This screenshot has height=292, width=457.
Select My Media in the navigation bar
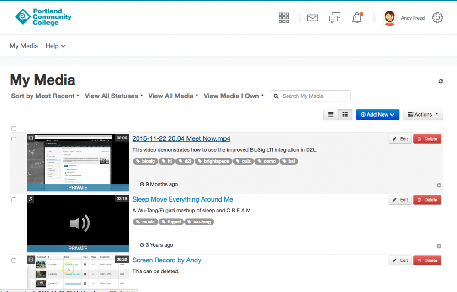click(24, 46)
